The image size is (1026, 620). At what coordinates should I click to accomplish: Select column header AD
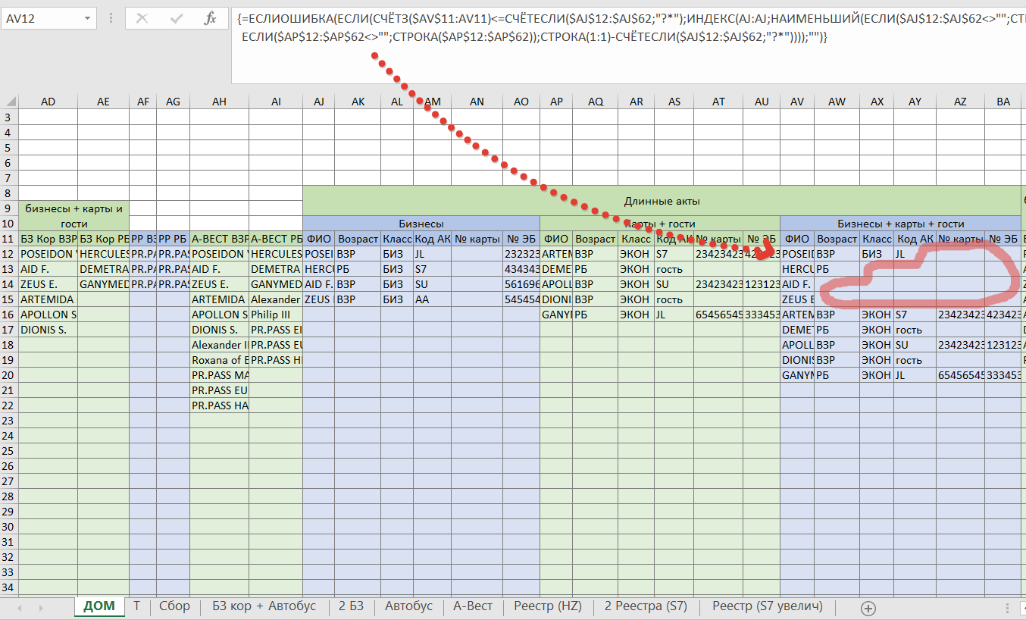point(48,102)
